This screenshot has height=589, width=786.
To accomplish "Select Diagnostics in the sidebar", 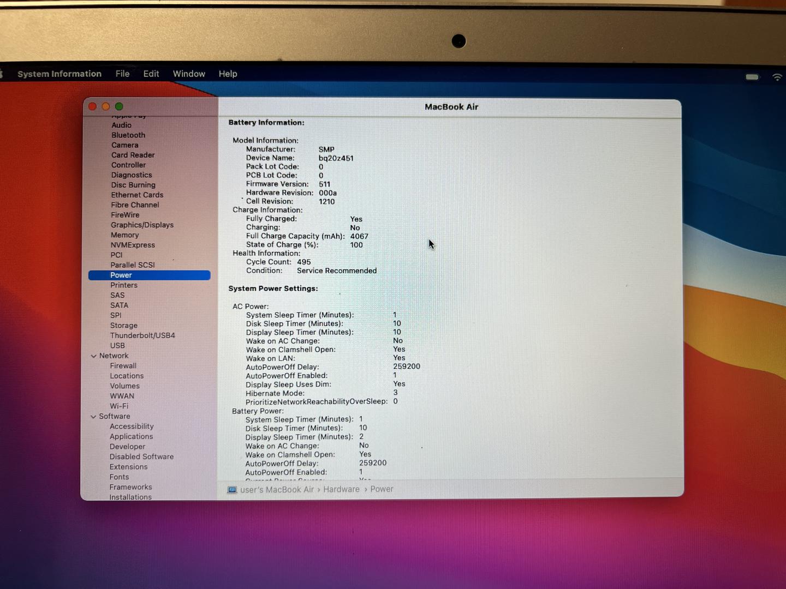I will coord(132,175).
